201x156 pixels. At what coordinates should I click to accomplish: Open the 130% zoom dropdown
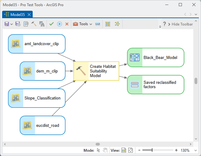click(196, 150)
